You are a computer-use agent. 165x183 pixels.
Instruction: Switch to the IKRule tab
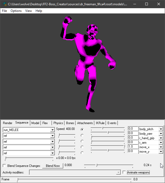(x=100, y=123)
